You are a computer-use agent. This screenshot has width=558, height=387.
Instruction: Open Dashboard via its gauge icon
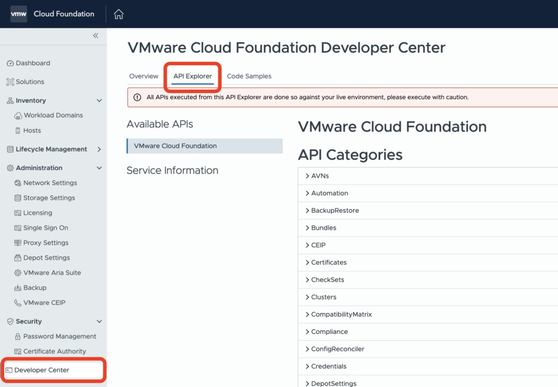10,64
